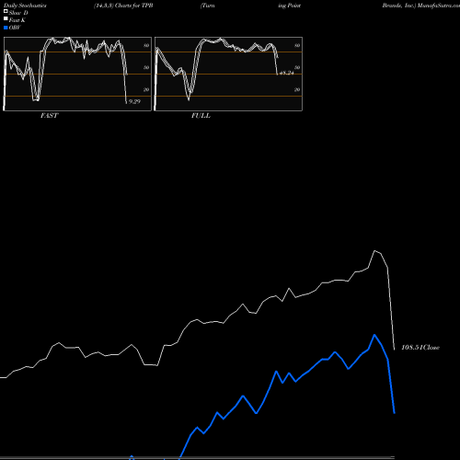The width and height of the screenshot is (460, 460).
Task: Click the 'OBV' legend label
Action: [x=15, y=28]
